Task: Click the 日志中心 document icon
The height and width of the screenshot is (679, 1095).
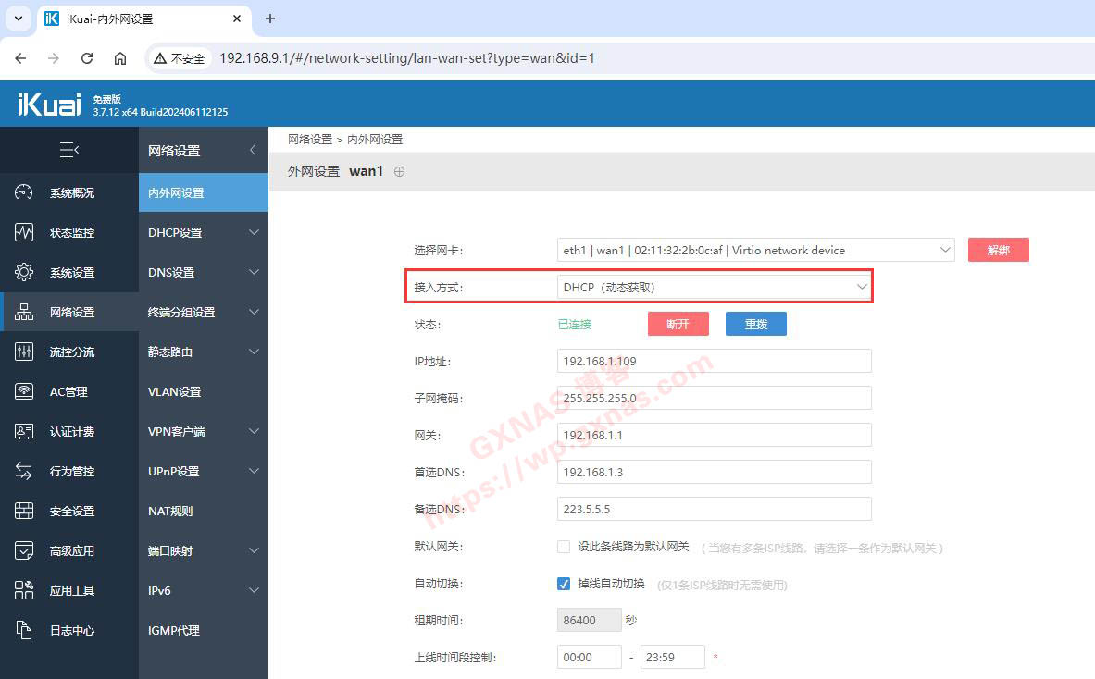Action: pyautogui.click(x=24, y=630)
